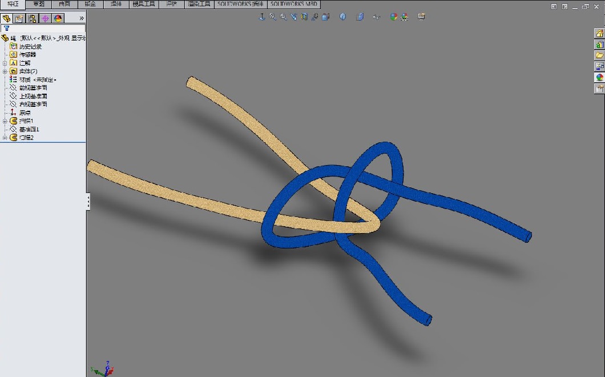Toggle the Hide/Show Items glasses icon
Screen dimensions: 605x377
[x=376, y=17]
